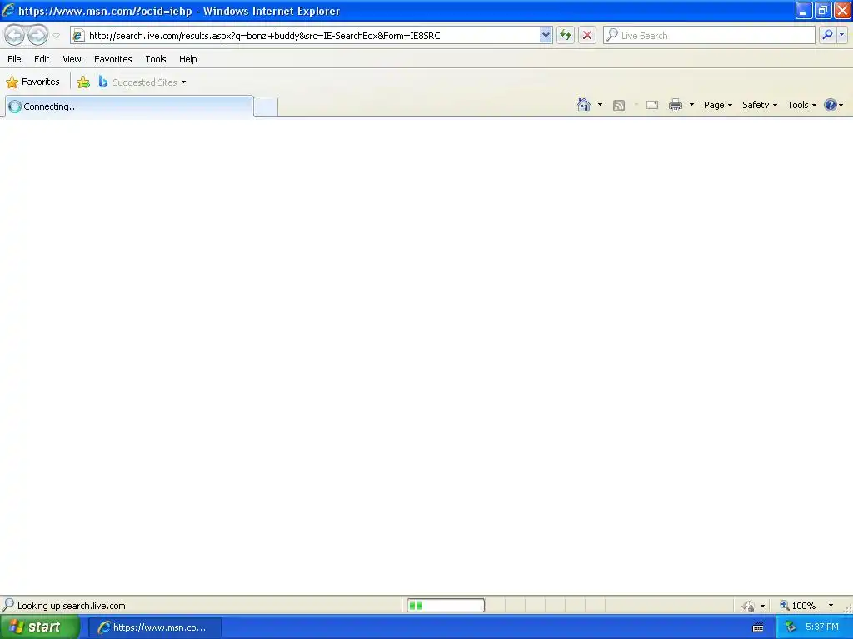Click the Internet security zone icon in status bar
Image resolution: width=853 pixels, height=639 pixels.
pos(749,606)
